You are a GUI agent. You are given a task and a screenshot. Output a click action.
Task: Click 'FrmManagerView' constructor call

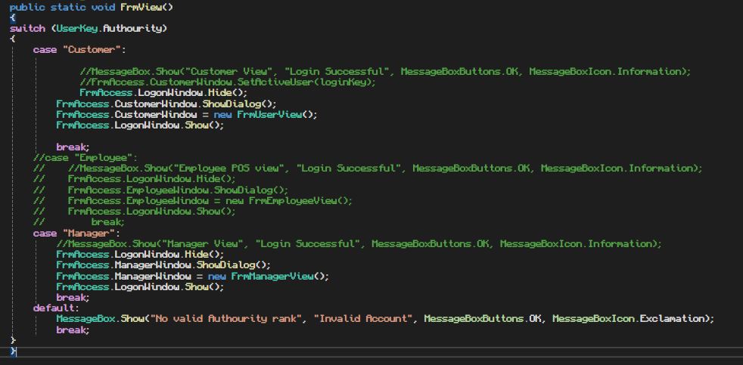point(272,276)
